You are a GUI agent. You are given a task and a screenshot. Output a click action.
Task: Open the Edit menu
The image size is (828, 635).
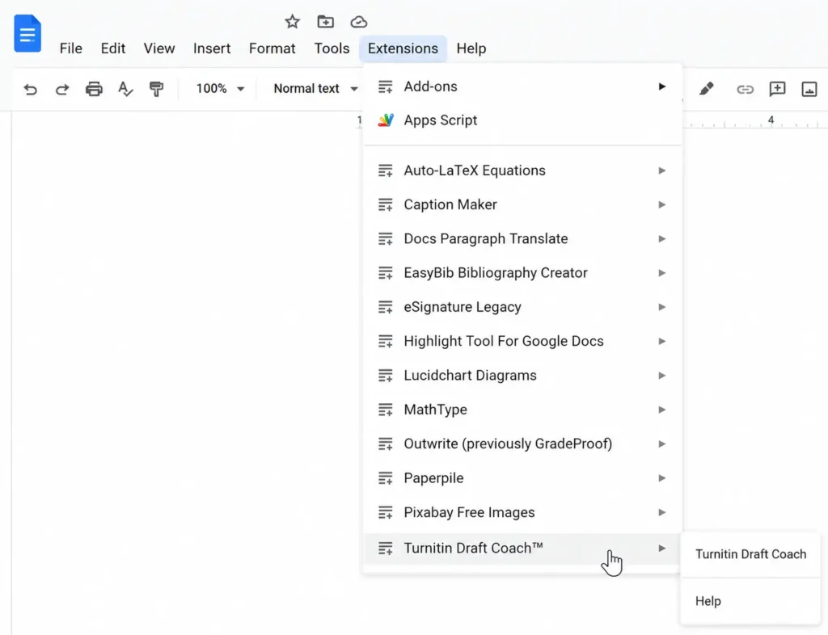coord(113,48)
